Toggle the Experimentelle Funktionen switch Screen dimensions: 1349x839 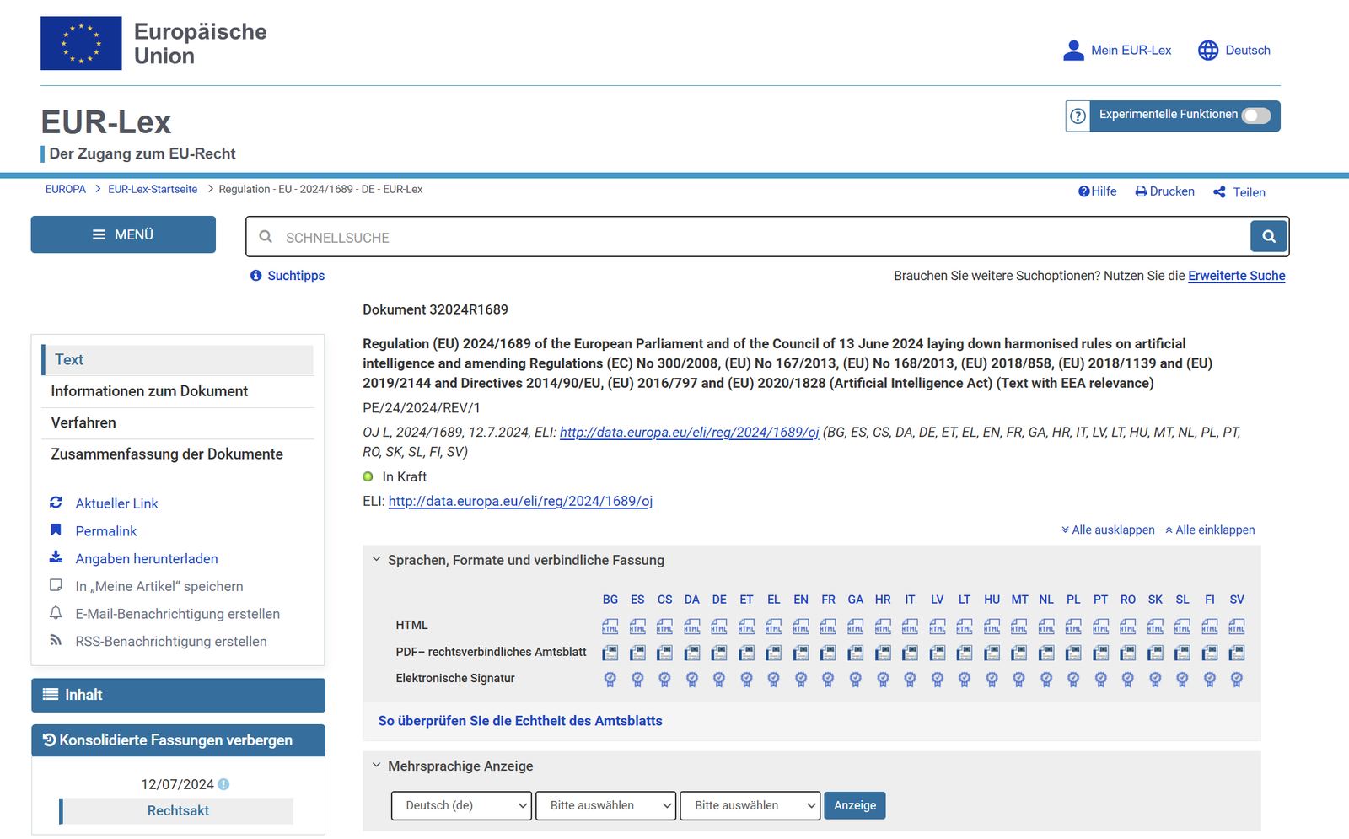coord(1256,116)
